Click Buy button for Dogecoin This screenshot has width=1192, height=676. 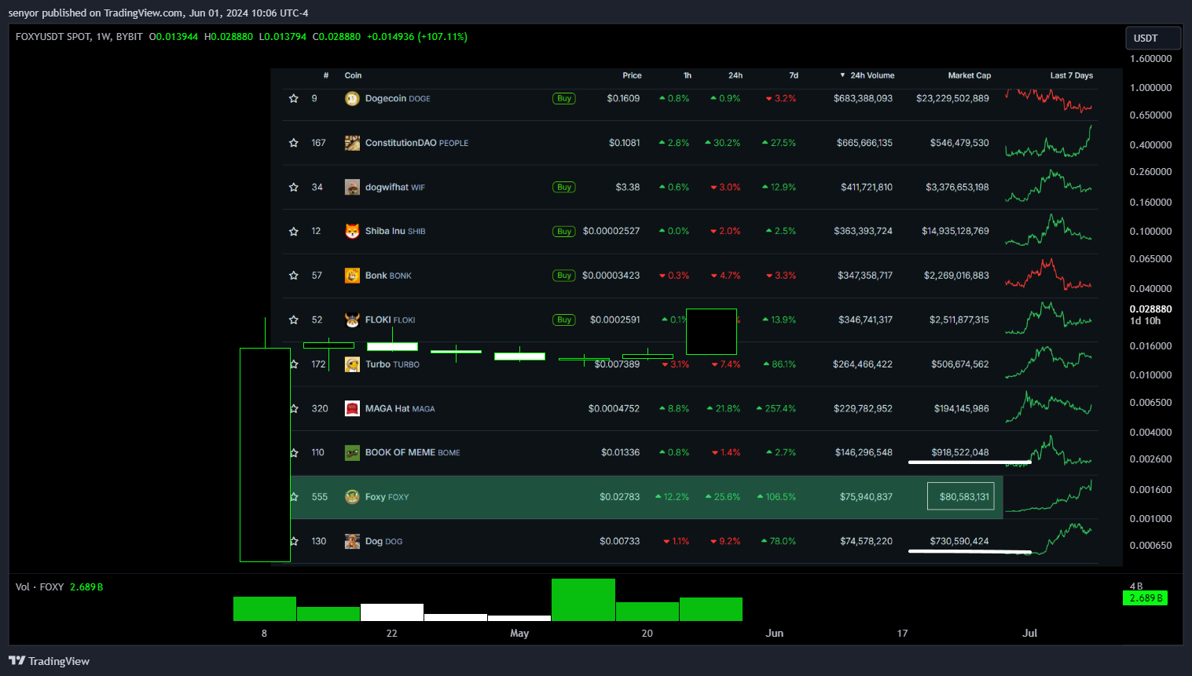[x=564, y=99]
